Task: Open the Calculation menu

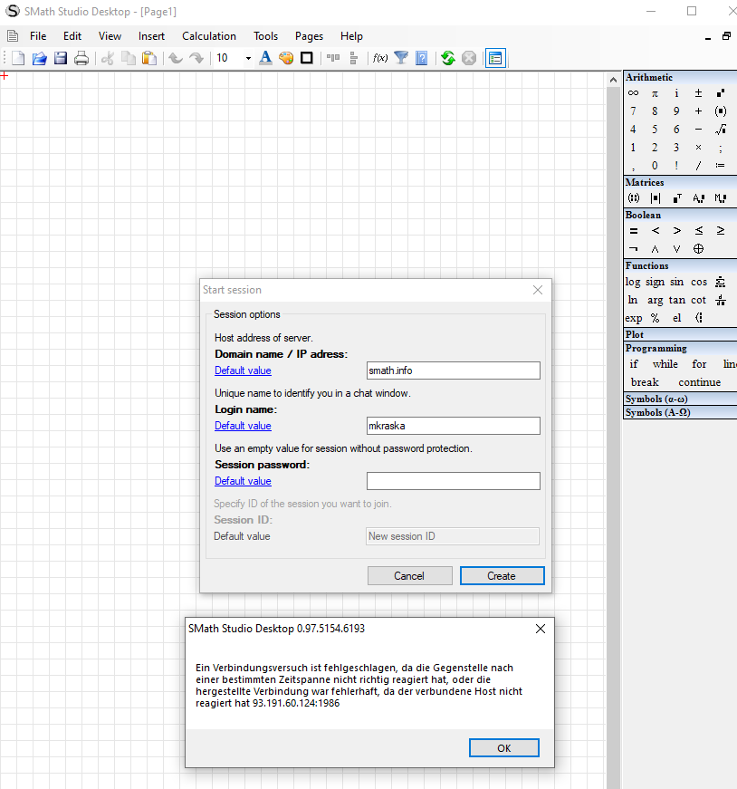Action: pos(208,36)
